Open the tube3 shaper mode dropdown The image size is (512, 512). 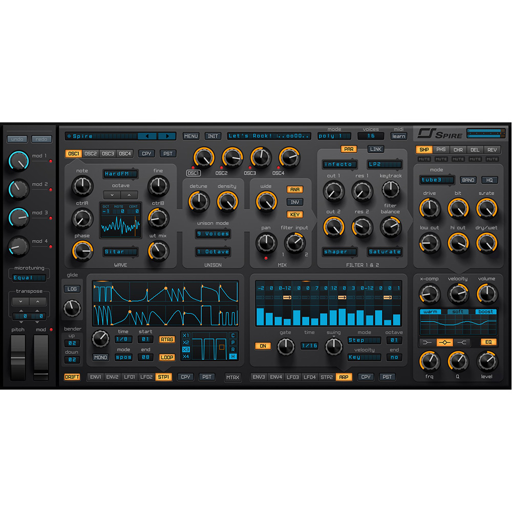[437, 180]
